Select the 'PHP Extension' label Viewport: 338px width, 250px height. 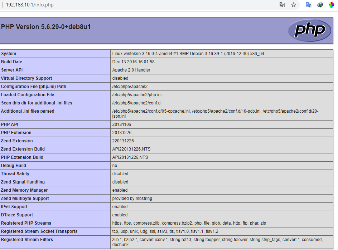coord(16,133)
